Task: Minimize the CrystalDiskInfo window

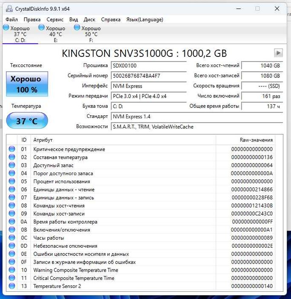Action: click(239, 9)
